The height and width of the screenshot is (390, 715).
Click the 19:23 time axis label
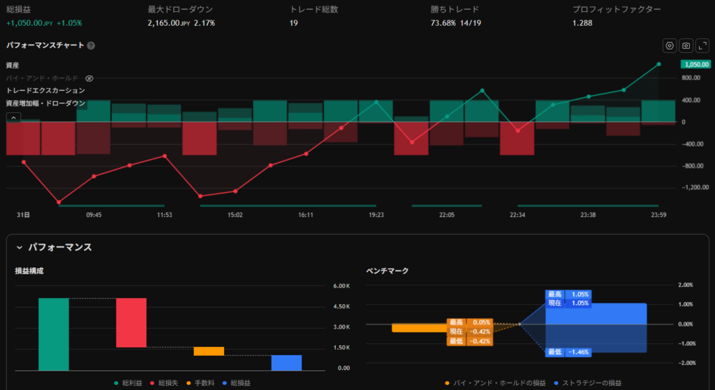point(376,216)
